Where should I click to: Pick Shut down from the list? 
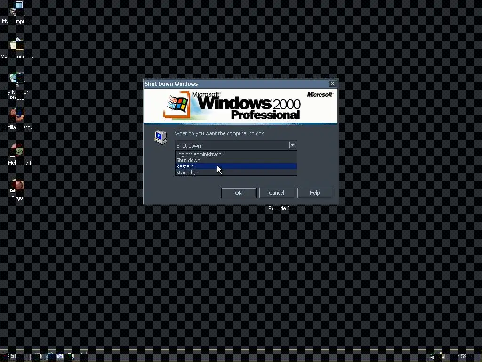(x=236, y=160)
